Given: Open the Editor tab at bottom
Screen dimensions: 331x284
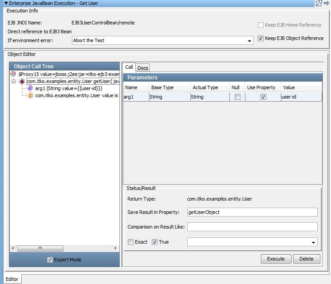Looking at the screenshot, I should 12,279.
